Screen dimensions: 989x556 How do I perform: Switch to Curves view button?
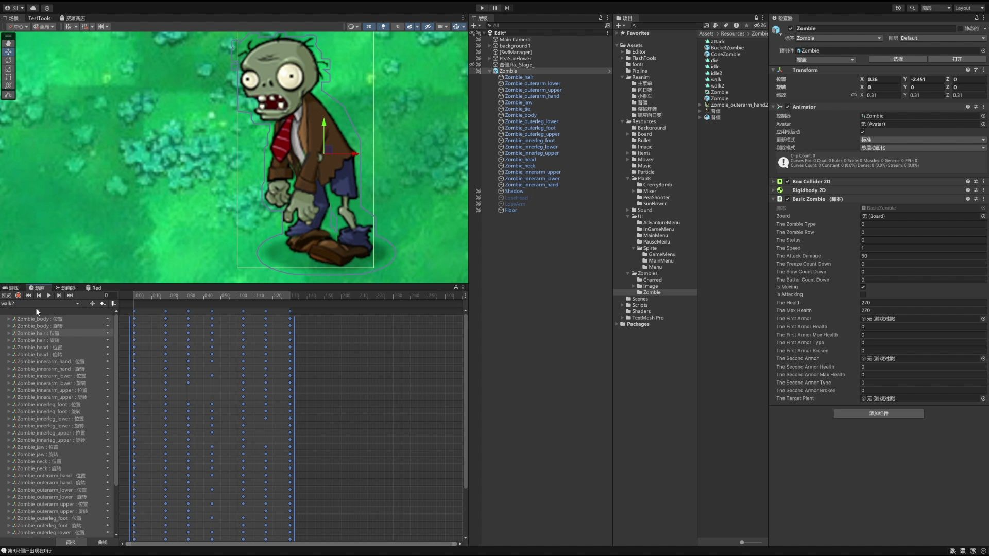(103, 543)
